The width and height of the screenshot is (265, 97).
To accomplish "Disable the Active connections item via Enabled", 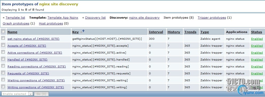I will (257, 53).
